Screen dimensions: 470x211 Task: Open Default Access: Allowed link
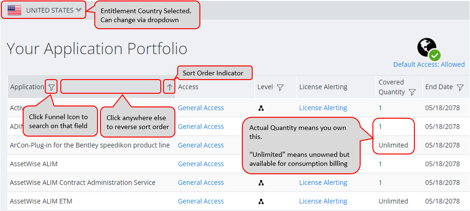click(429, 65)
